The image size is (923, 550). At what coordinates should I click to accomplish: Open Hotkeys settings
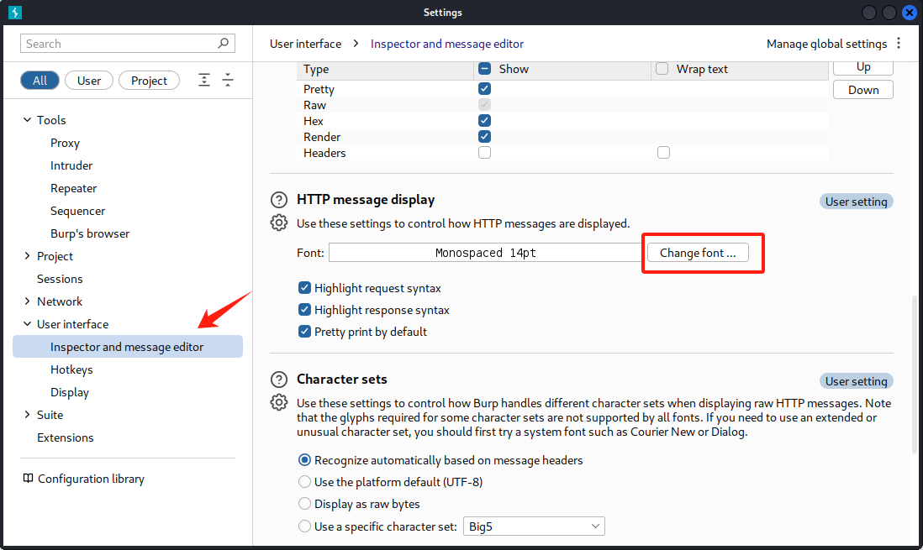point(71,369)
